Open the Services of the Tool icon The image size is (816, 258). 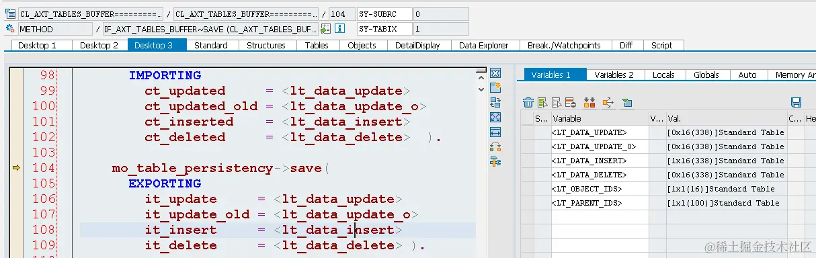coord(495,161)
